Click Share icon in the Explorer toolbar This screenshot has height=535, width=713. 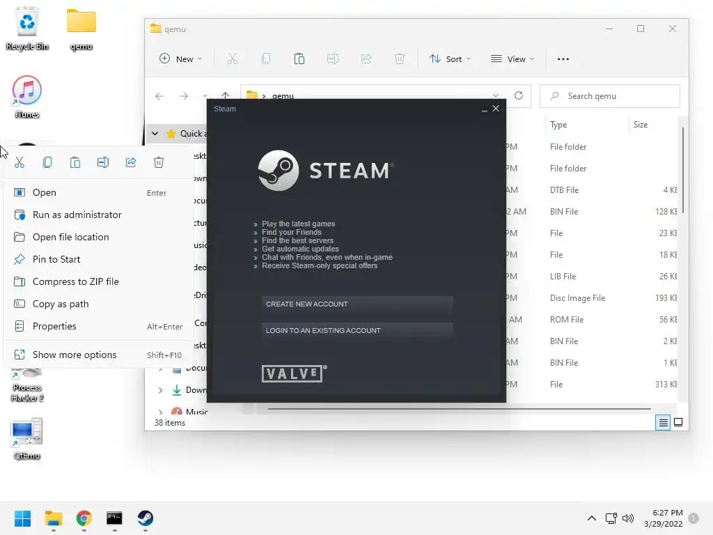click(366, 59)
